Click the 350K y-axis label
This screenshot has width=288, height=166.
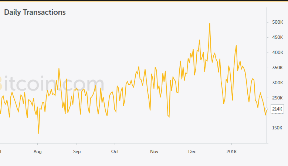277,68
